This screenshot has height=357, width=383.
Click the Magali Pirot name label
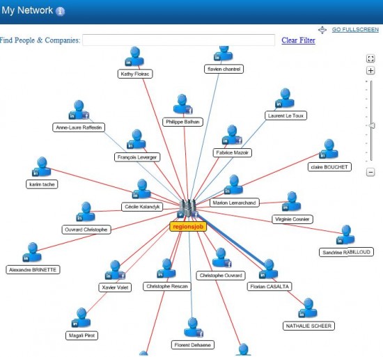[x=82, y=335]
